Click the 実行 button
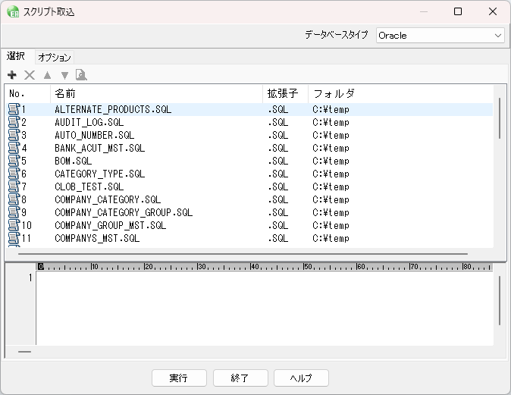511x395 pixels. [179, 378]
